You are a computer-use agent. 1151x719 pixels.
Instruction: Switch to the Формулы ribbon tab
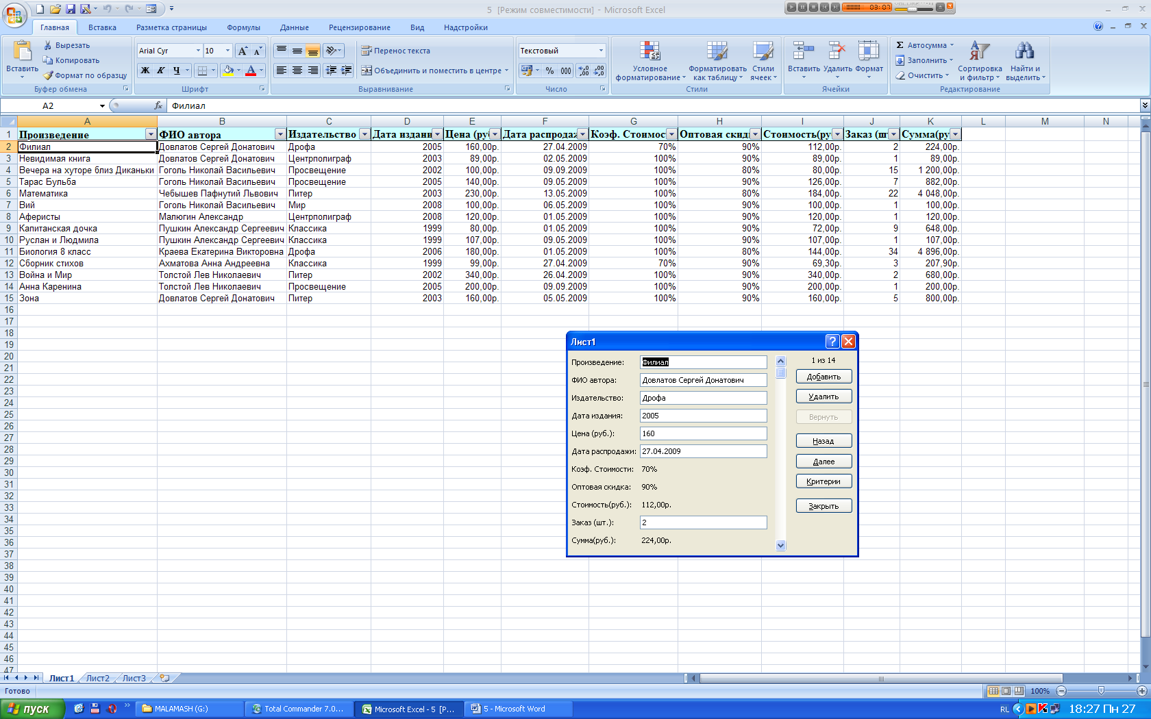243,27
